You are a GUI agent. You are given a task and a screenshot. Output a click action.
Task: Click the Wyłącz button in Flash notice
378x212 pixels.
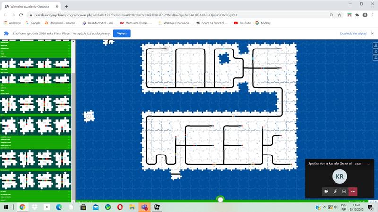click(x=122, y=33)
